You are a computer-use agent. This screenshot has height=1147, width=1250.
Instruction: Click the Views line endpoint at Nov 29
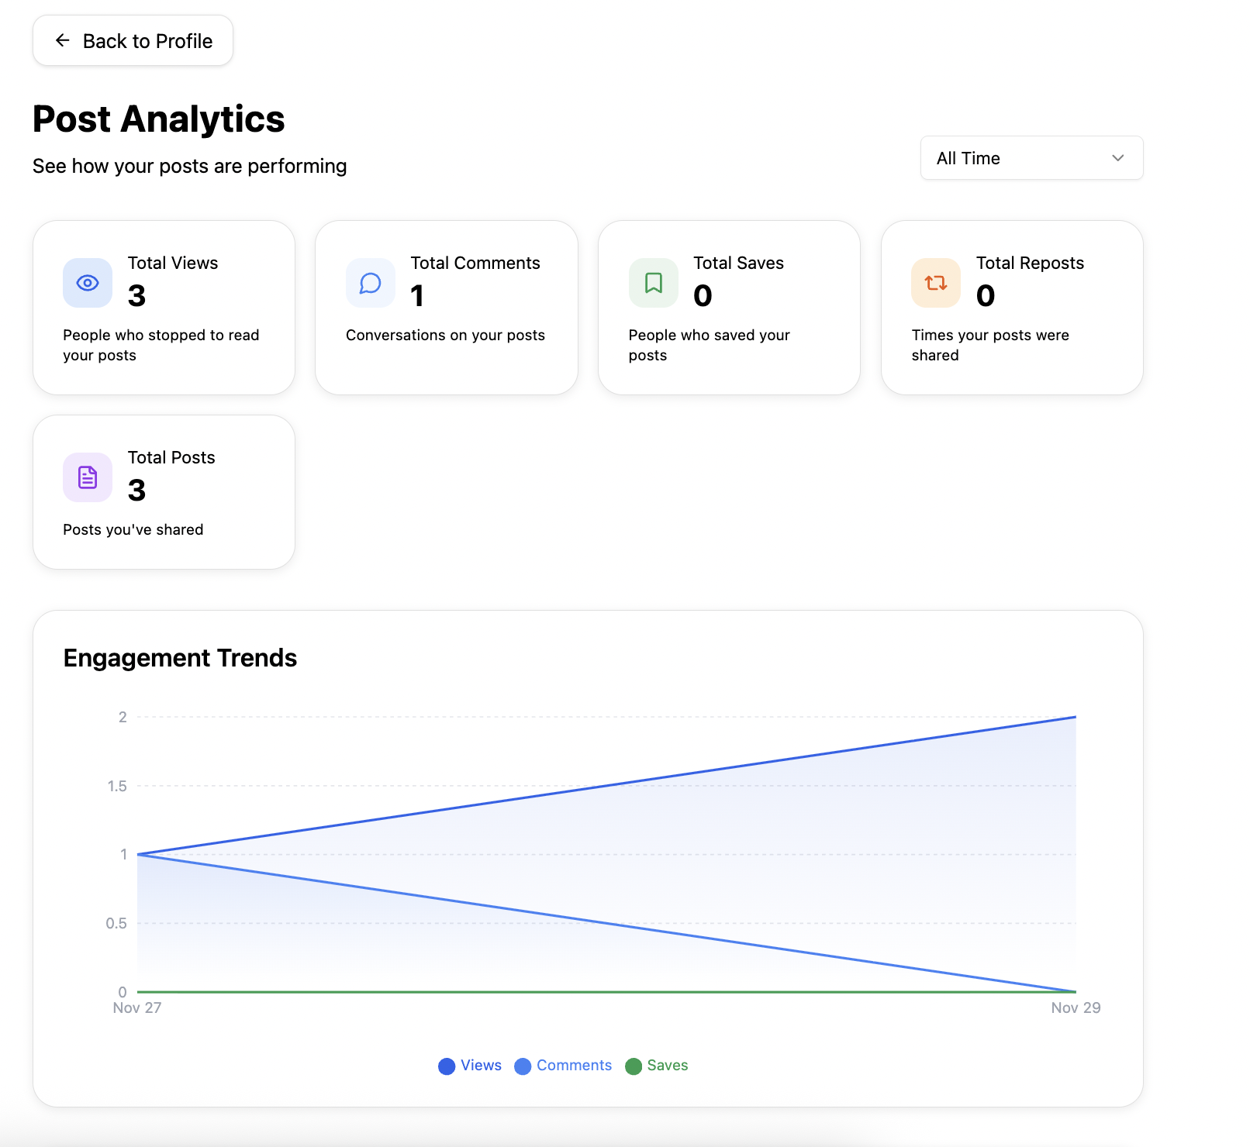pos(1076,717)
